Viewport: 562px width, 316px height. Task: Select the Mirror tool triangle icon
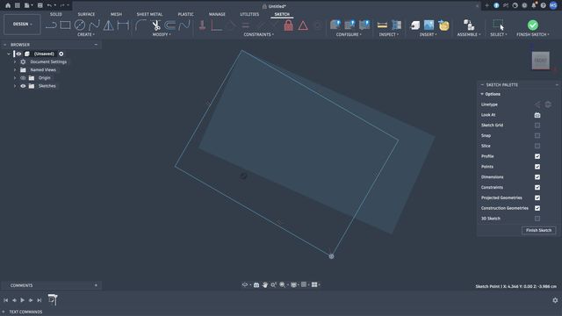coord(108,25)
